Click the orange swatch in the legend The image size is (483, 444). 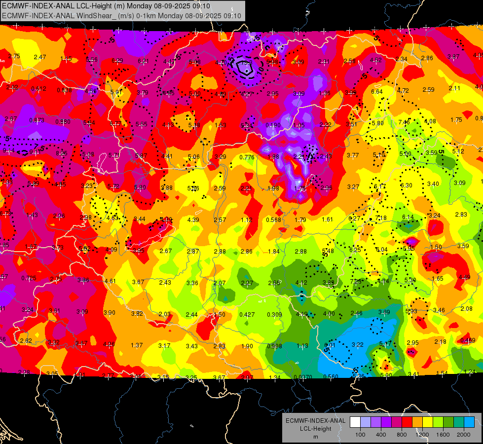(x=417, y=422)
